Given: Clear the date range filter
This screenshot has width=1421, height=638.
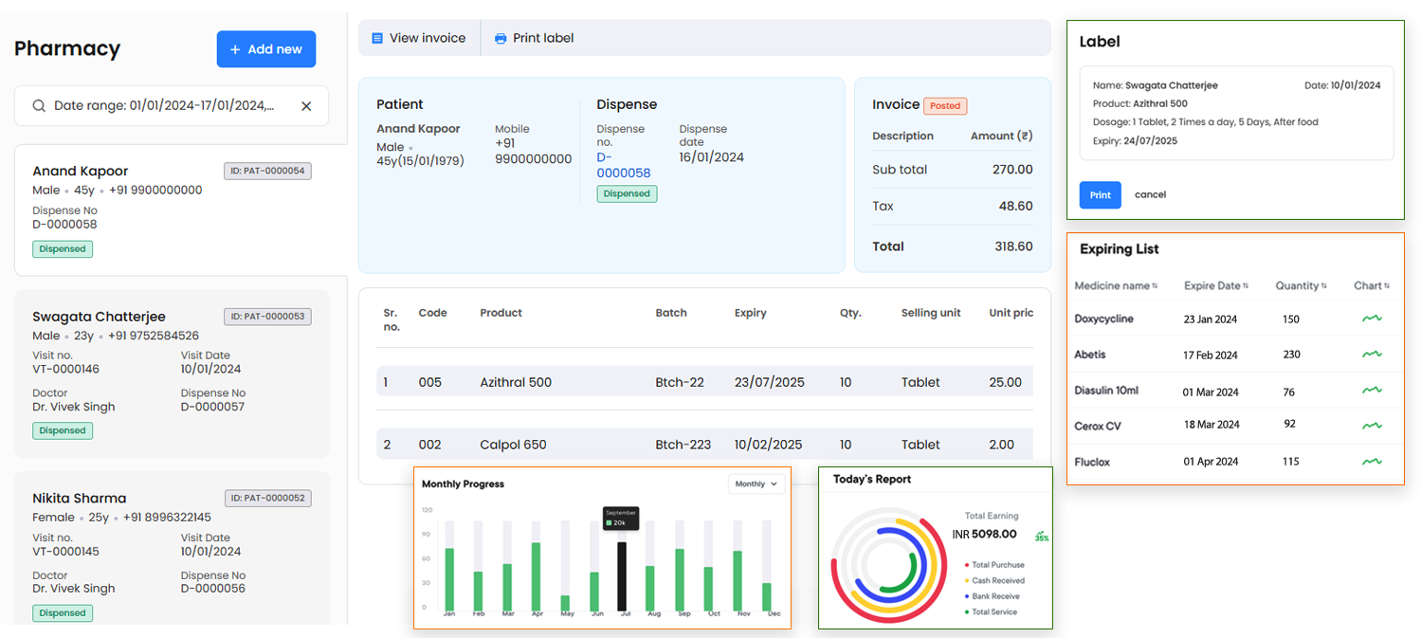Looking at the screenshot, I should coord(306,106).
